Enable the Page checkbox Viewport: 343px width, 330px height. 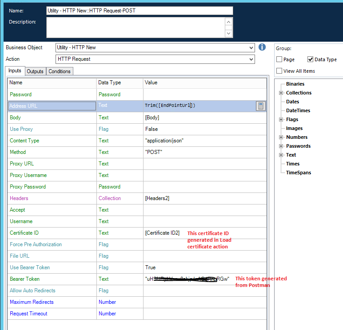pos(279,59)
